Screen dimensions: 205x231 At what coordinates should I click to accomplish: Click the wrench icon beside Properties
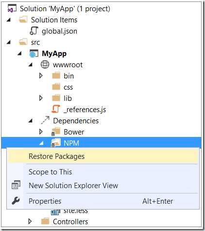16,201
